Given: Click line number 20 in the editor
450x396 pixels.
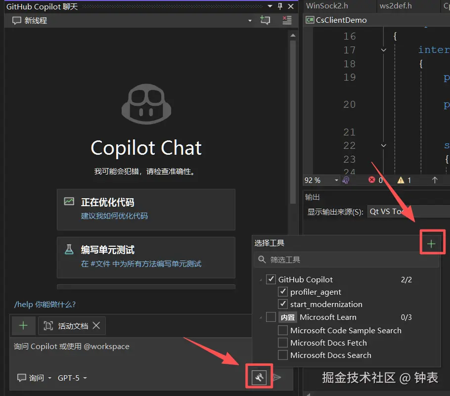Looking at the screenshot, I should tap(349, 104).
